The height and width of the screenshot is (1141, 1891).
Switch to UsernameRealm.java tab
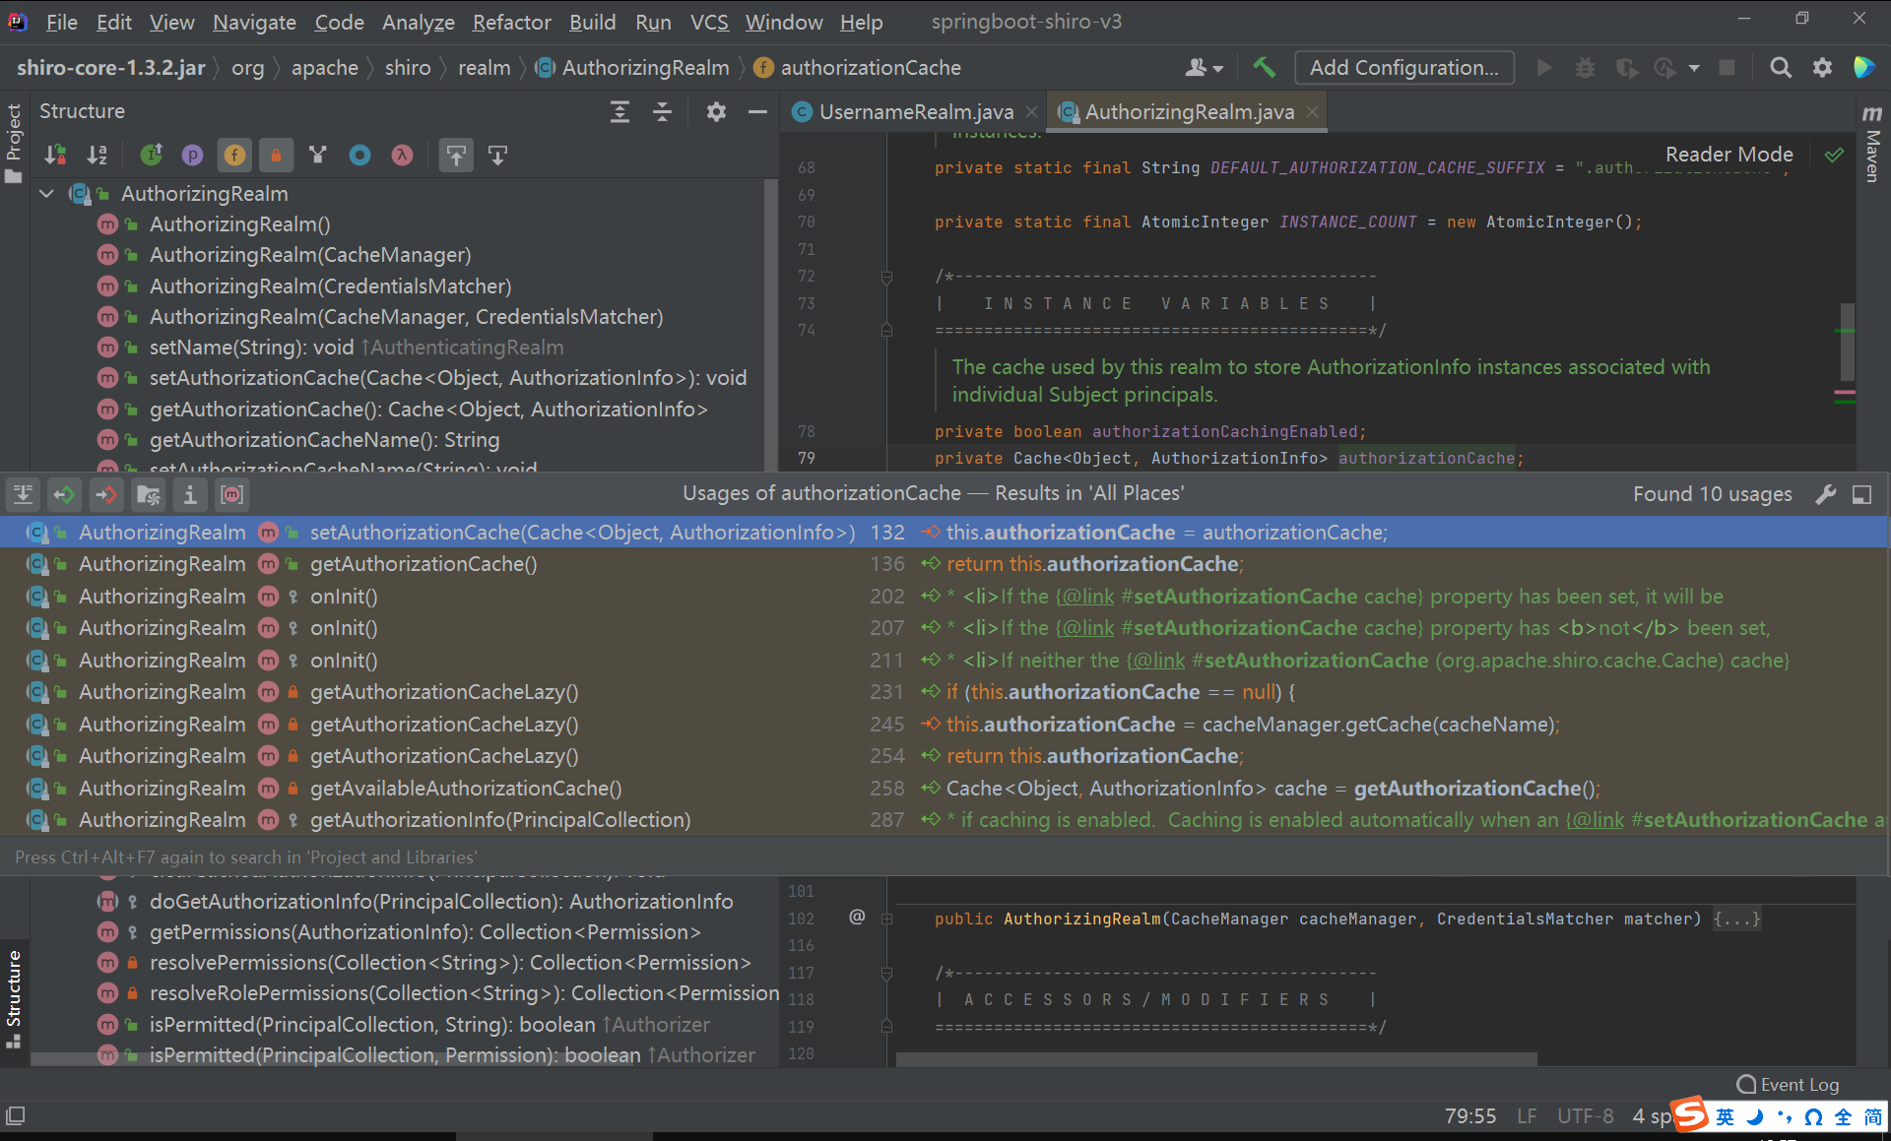915,112
